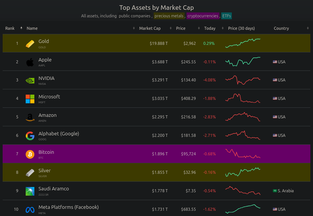Toggle the precious metals filter tag

click(x=169, y=16)
